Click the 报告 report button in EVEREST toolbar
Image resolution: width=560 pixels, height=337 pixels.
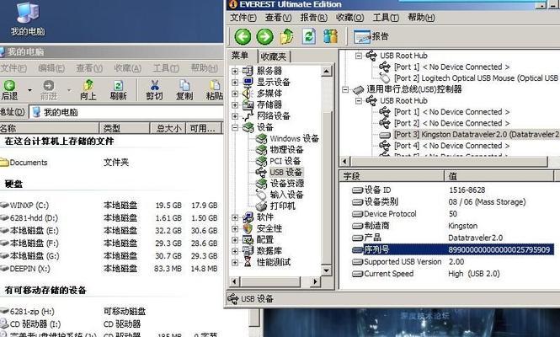371,36
